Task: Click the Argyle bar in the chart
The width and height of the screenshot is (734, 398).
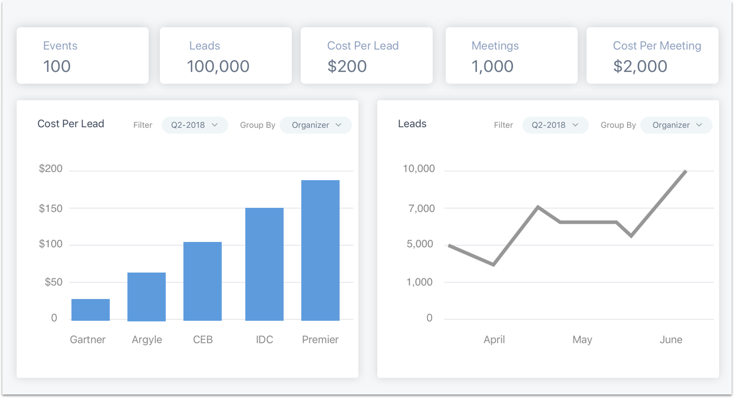Action: click(146, 297)
